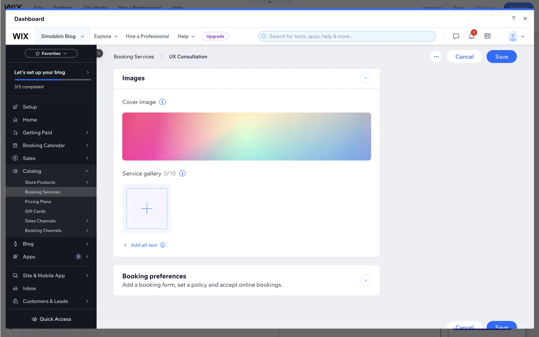Collapse the sidebar with arrow handle
This screenshot has width=539, height=337.
[99, 53]
